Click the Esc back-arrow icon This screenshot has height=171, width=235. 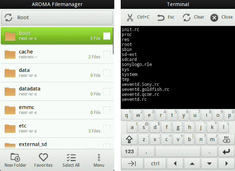tap(161, 18)
